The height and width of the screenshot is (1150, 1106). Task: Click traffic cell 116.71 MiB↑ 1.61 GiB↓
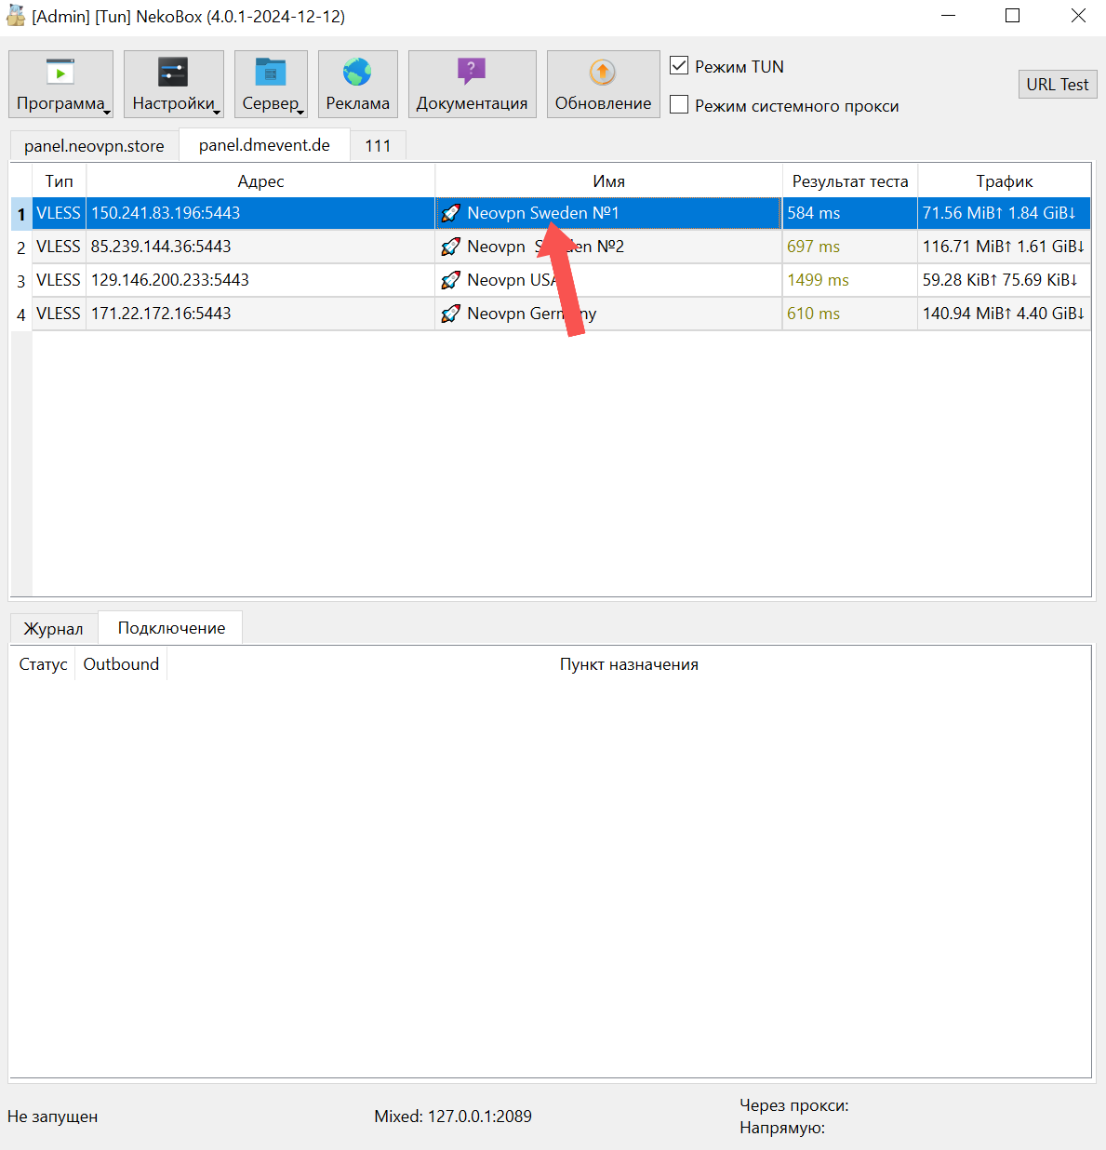(1004, 247)
